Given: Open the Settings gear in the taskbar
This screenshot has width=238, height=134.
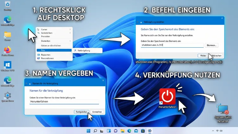Looking at the screenshot, I should tap(149, 131).
